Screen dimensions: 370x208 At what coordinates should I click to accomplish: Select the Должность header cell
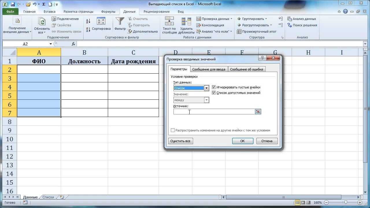pos(84,61)
